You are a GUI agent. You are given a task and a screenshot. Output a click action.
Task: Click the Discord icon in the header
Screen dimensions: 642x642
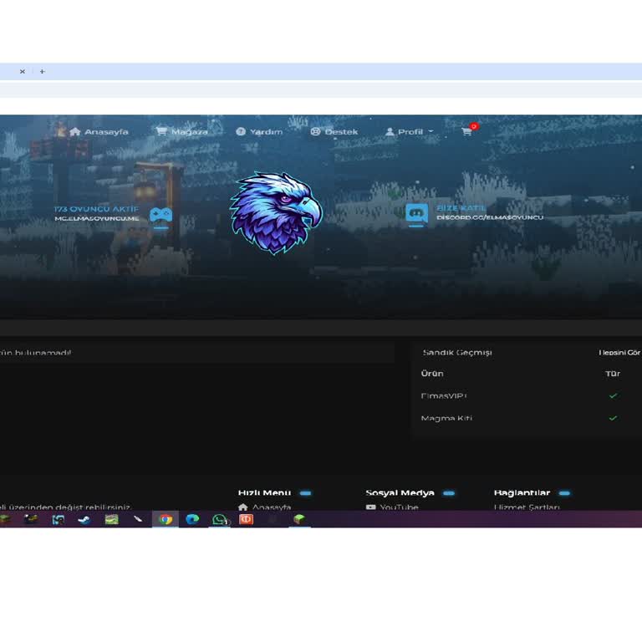click(417, 213)
